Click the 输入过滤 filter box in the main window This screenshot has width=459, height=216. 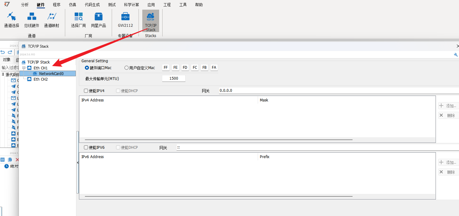(10, 67)
